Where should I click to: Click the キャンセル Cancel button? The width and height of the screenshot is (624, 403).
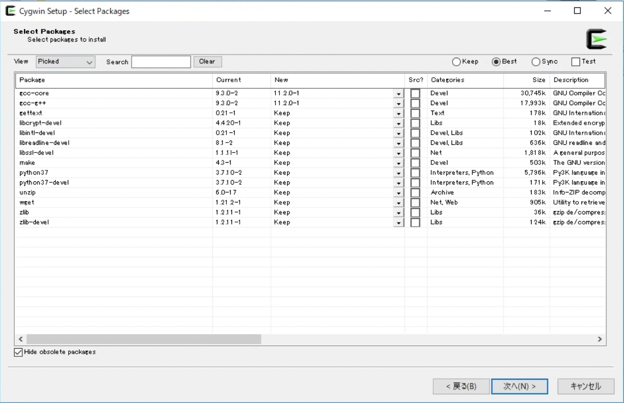[x=585, y=386]
